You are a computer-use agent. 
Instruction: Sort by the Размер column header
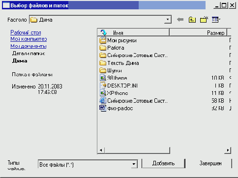click(198, 32)
